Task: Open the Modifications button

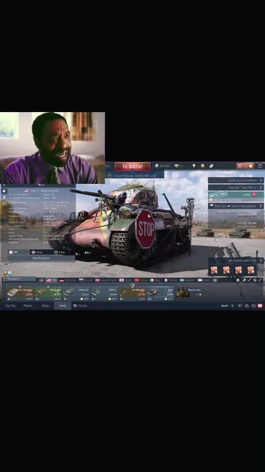Action: point(41,258)
